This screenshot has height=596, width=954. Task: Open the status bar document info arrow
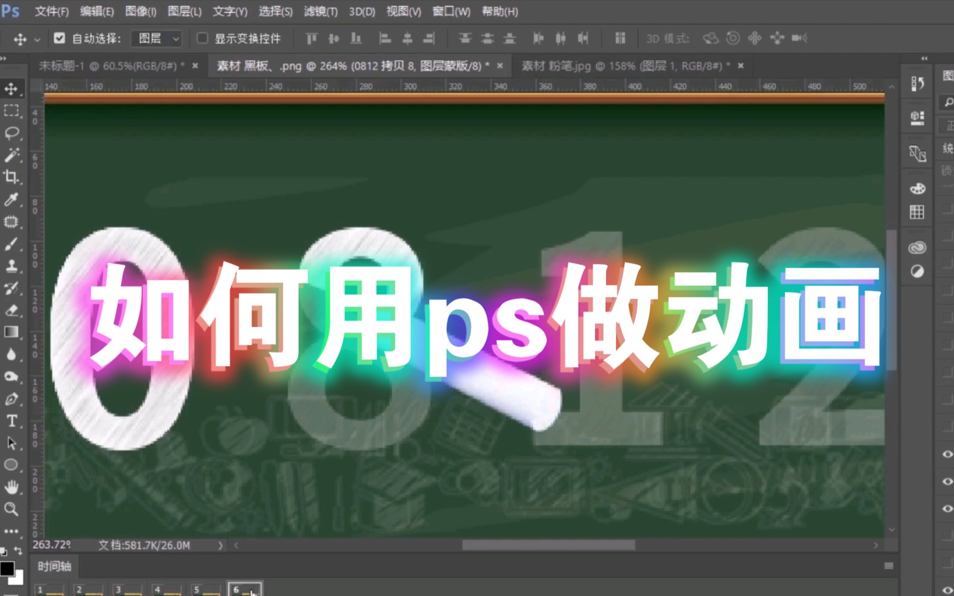[x=220, y=545]
